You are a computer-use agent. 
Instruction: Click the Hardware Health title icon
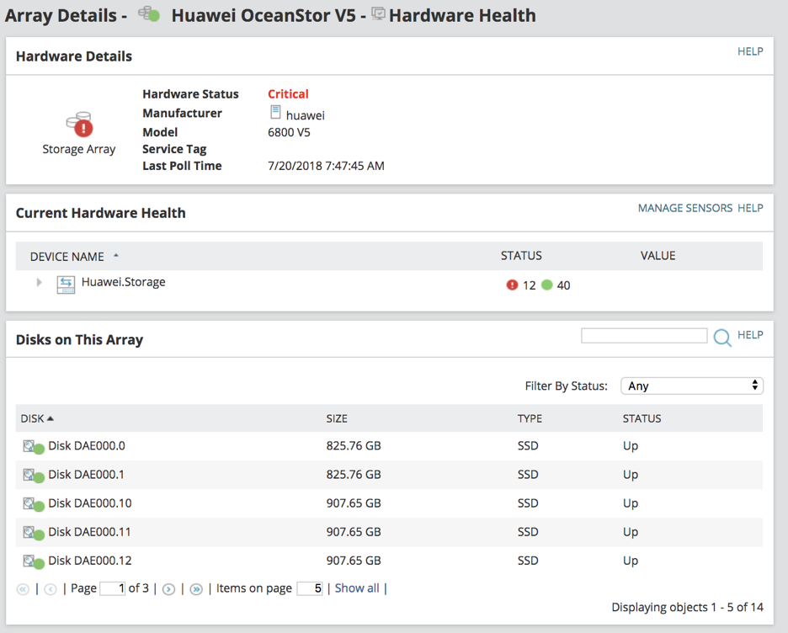[x=378, y=13]
